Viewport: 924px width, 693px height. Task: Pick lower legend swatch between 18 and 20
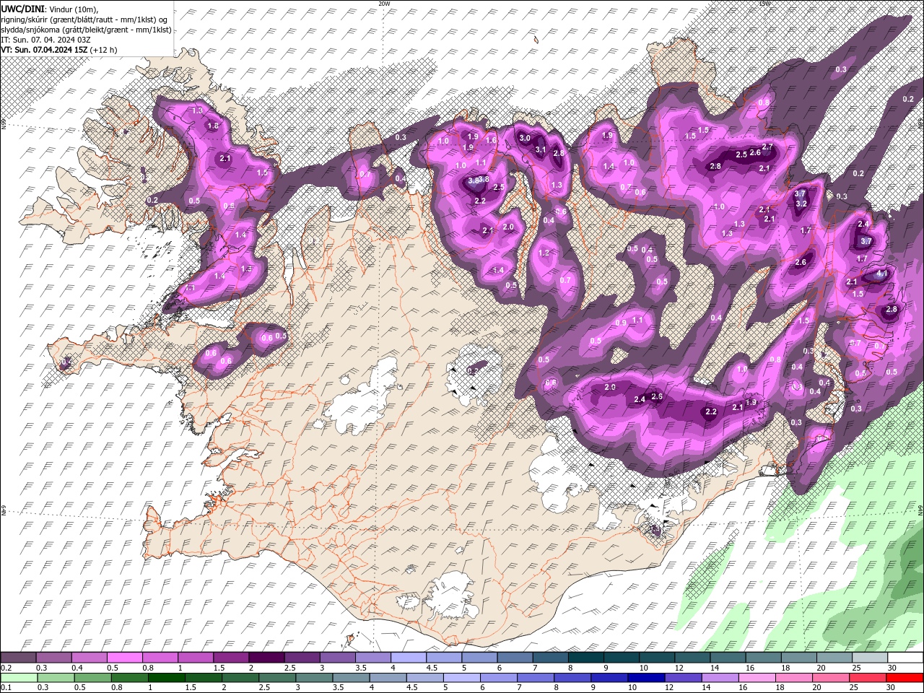[793, 678]
